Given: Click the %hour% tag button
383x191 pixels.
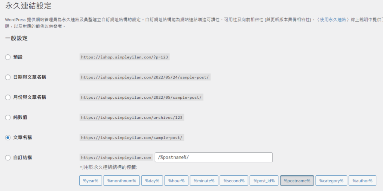Looking at the screenshot, I should click(176, 181).
